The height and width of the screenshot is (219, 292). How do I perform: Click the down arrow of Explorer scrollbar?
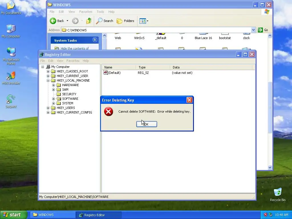click(270, 167)
